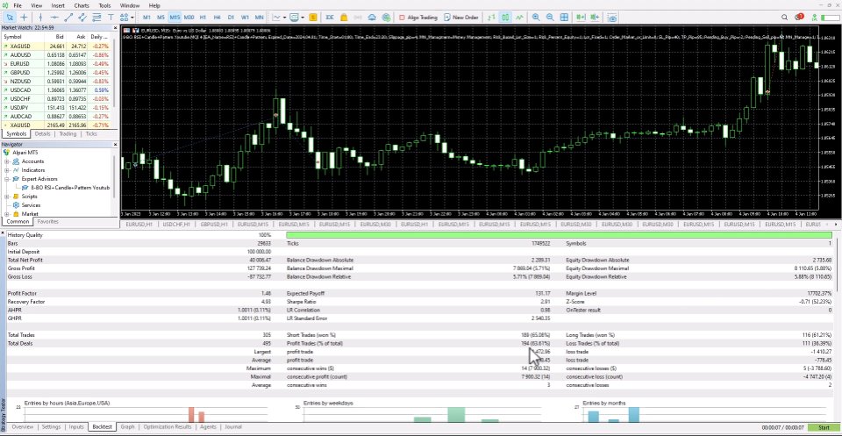Switch Market Watch to Ticks tab

91,133
